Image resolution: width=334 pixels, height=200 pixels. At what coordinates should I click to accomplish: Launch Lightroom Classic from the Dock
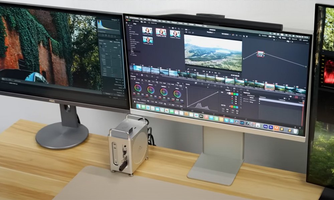[242, 123]
